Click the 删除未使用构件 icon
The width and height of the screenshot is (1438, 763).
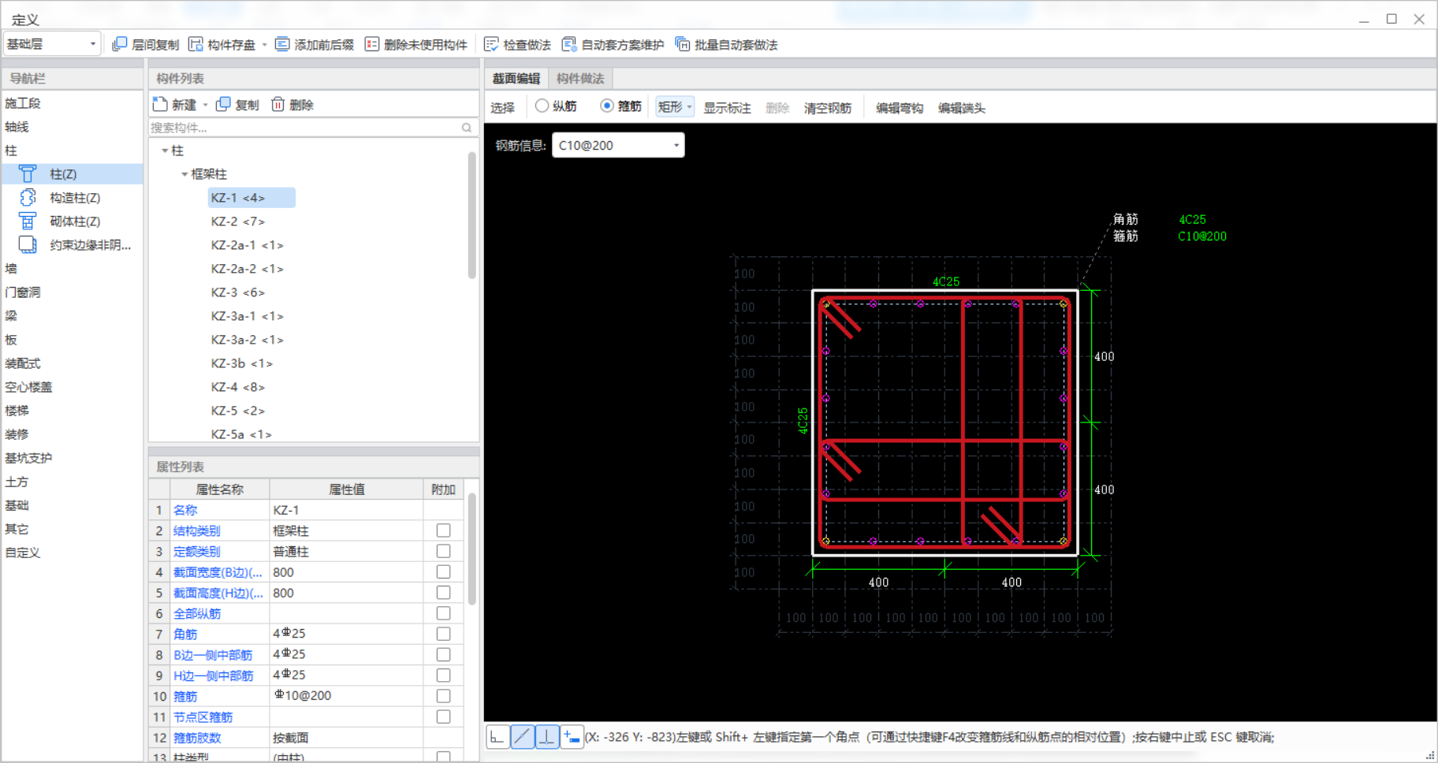pyautogui.click(x=372, y=44)
